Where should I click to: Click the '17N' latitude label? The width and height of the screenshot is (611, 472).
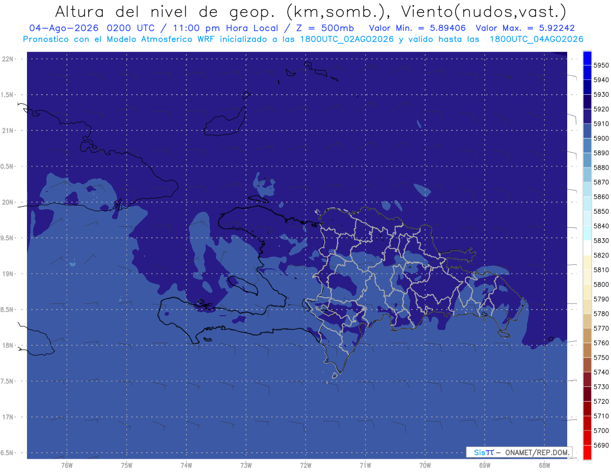coord(8,417)
